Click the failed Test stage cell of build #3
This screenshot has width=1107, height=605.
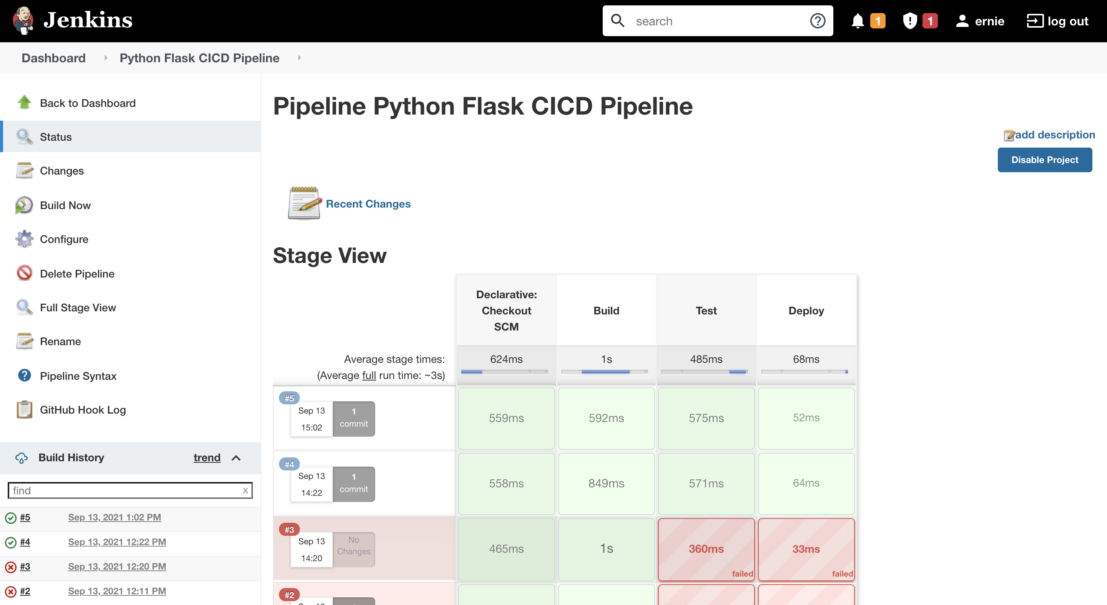pos(706,549)
